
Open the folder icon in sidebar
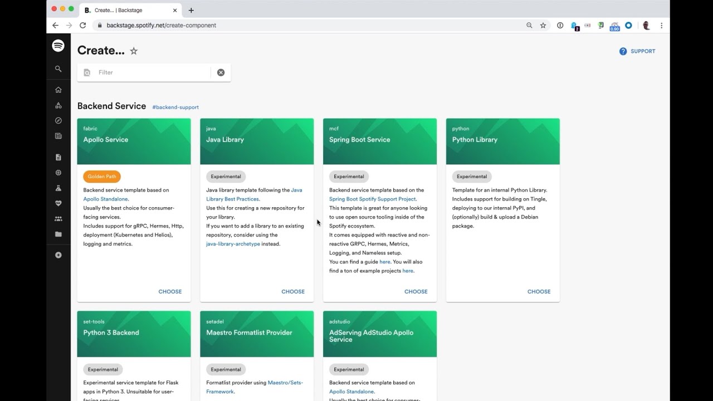[x=58, y=234]
